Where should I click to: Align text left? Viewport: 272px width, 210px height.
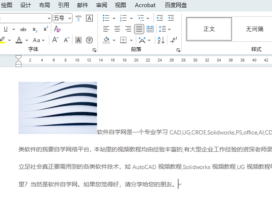[106, 29]
